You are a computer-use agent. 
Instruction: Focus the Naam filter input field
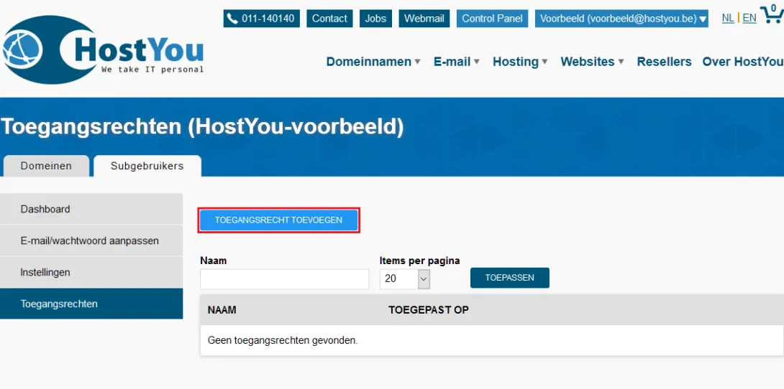click(284, 279)
